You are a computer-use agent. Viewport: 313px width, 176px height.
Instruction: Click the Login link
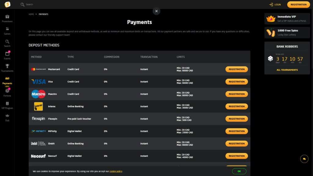(275, 4)
